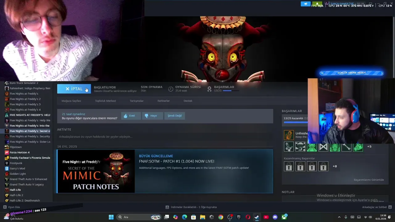Open Tartışmalar tab

tap(136, 101)
